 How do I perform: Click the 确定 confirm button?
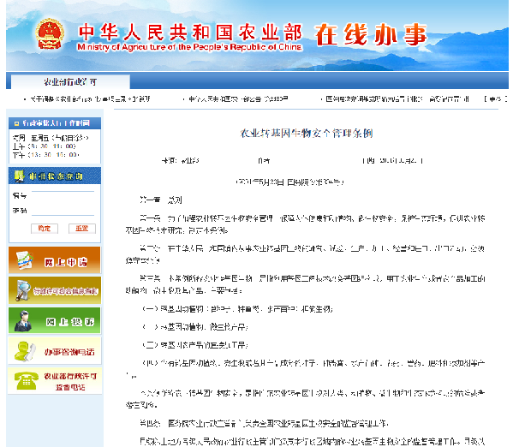coord(45,229)
